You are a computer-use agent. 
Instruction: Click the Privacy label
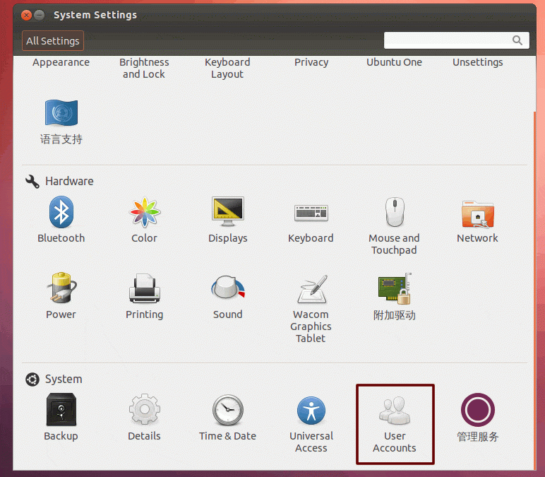311,62
